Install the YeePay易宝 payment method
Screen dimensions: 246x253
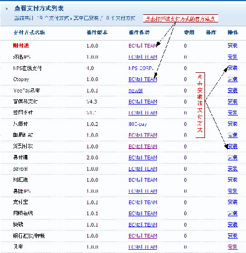click(232, 90)
